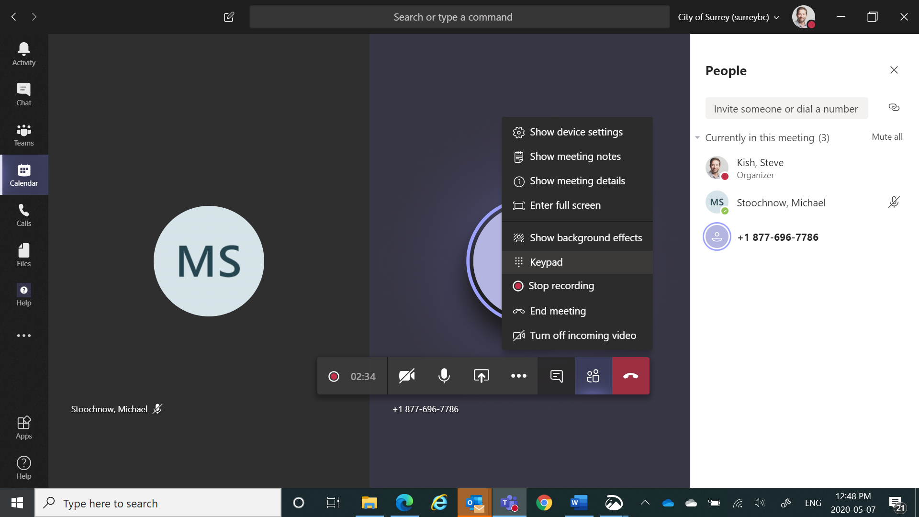Screen dimensions: 919x517
Task: Open the Windows Start menu
Action: [x=17, y=503]
